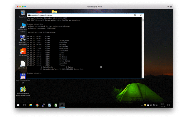This screenshot has width=188, height=118.
Task: Open LibreOffice Writer from the taskbar
Action: point(50,105)
